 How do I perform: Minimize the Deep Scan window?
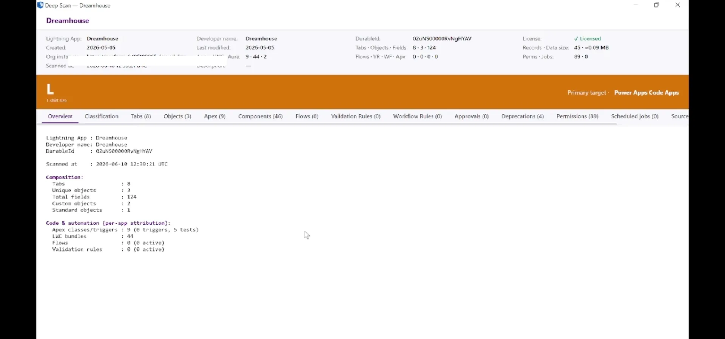pyautogui.click(x=636, y=5)
